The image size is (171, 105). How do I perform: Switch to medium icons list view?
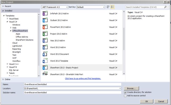click(112, 7)
